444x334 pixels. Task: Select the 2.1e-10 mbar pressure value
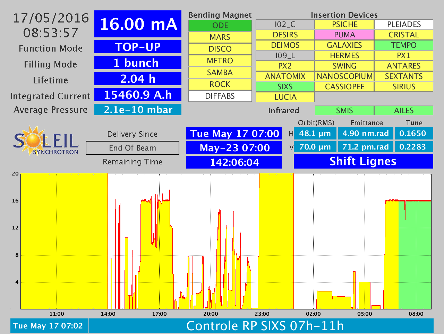point(138,110)
